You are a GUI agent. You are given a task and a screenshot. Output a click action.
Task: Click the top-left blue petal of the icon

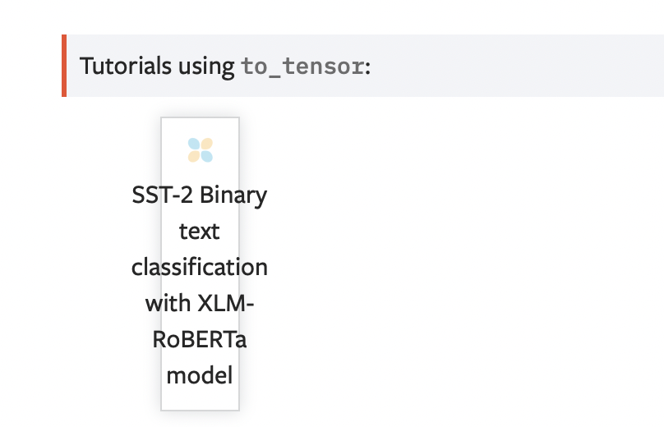[x=194, y=145]
